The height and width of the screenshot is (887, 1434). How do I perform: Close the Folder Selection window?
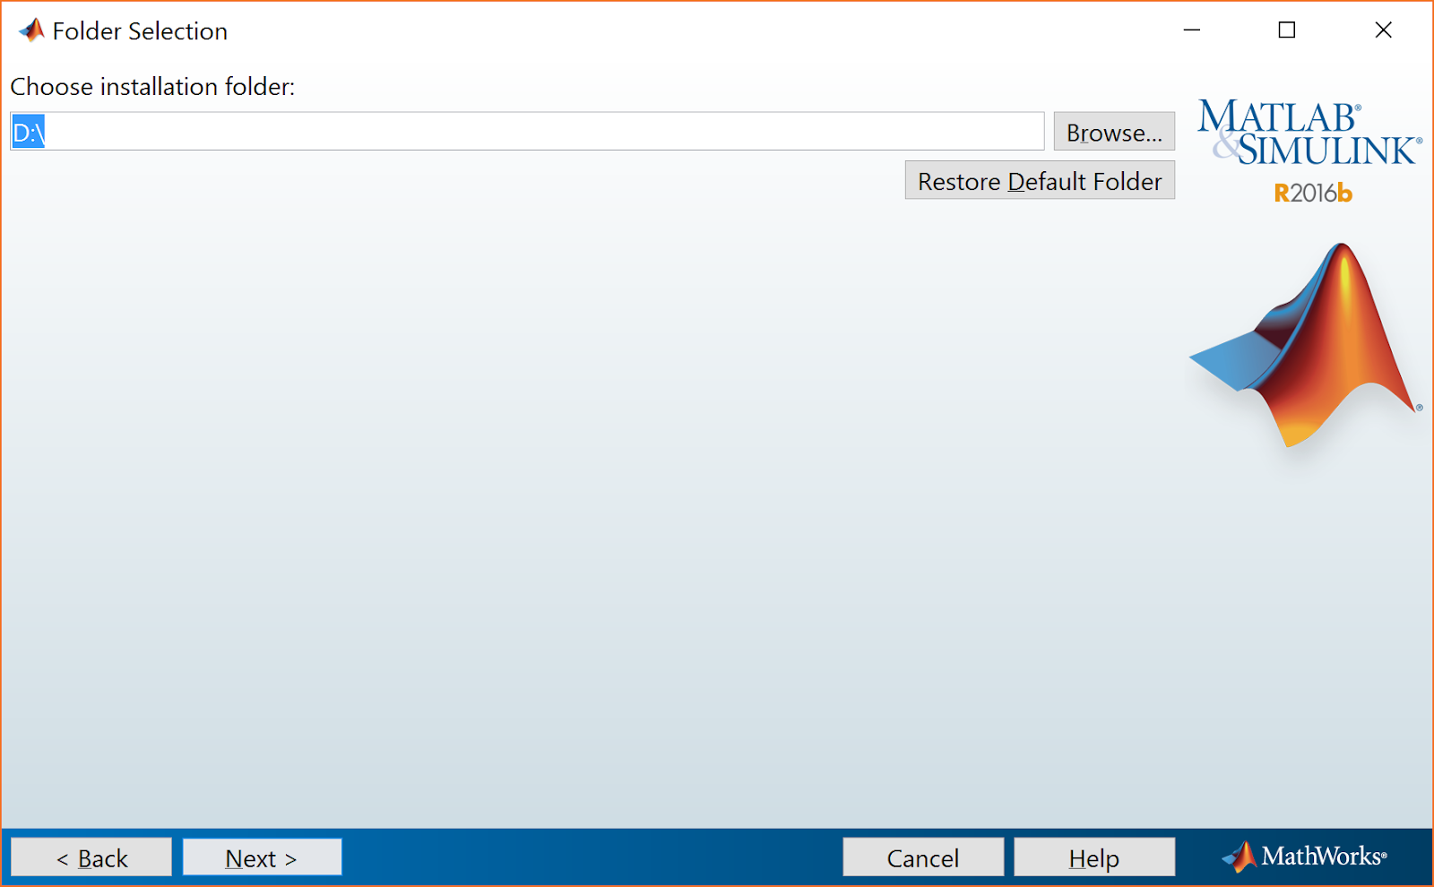click(1383, 30)
